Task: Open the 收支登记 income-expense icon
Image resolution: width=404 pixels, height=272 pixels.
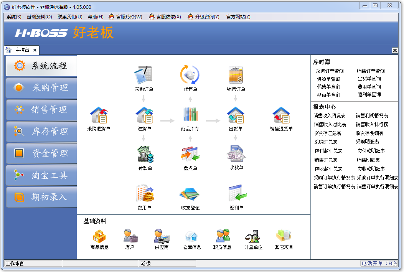Action: [x=190, y=195]
